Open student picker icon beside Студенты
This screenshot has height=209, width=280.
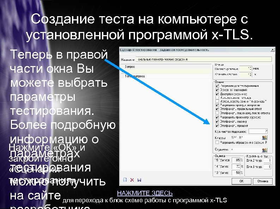(264, 150)
